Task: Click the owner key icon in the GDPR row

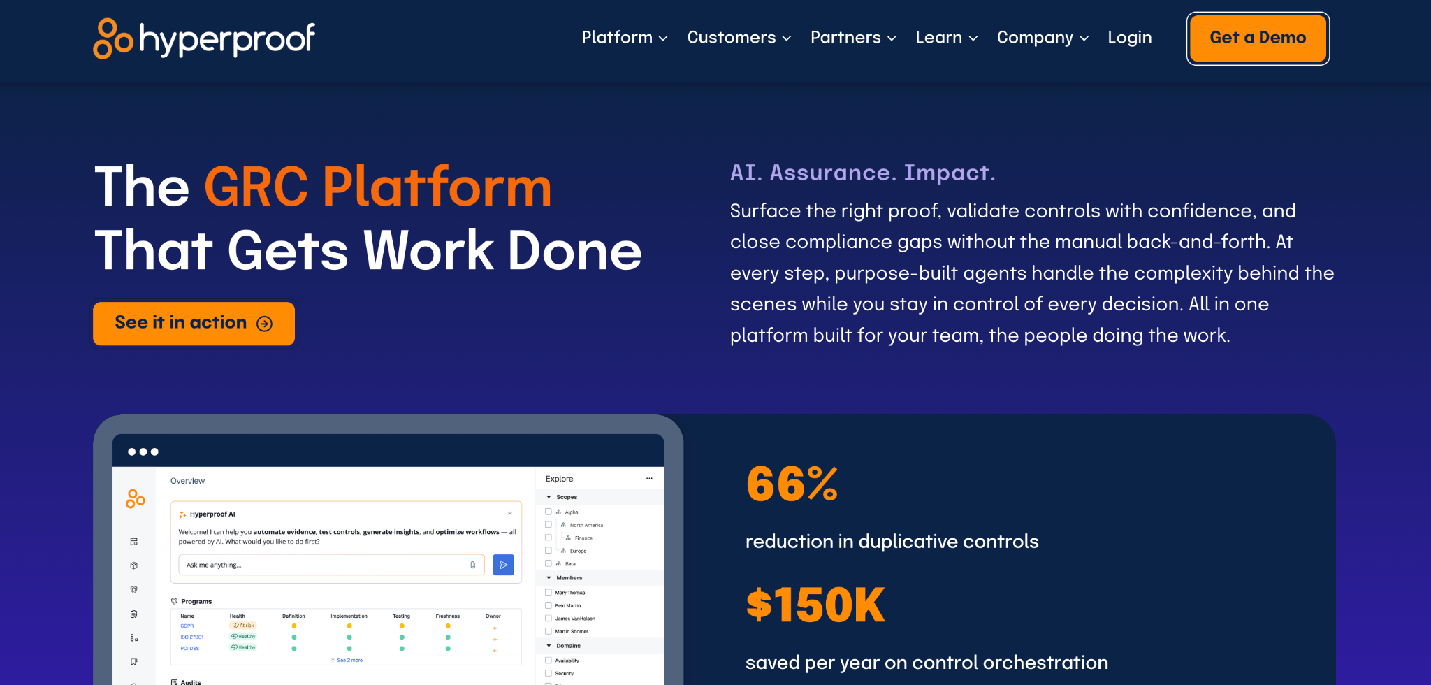Action: click(x=495, y=628)
